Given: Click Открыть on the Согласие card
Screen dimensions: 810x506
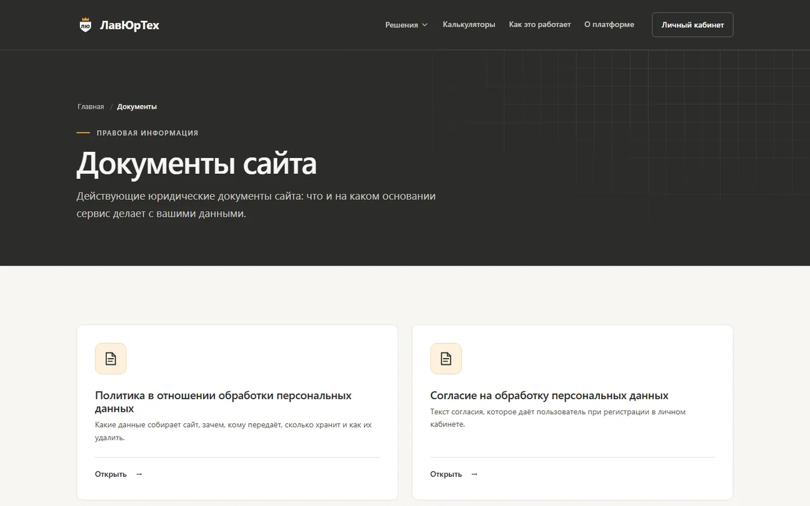Looking at the screenshot, I should click(x=446, y=474).
